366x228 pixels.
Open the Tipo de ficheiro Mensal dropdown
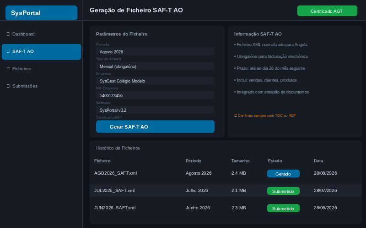click(155, 66)
